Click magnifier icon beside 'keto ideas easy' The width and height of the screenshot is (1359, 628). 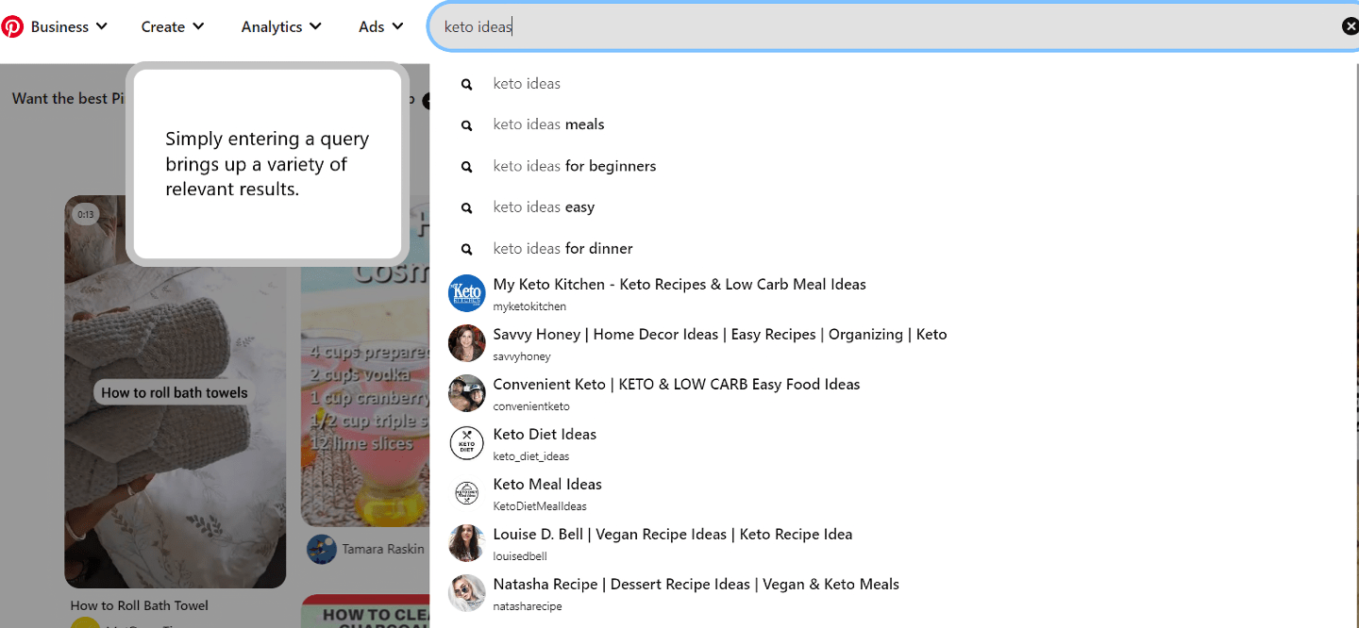coord(466,208)
